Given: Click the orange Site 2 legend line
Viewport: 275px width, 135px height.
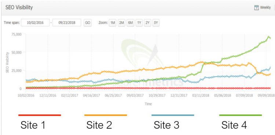Looking at the screenshot, I should point(106,115).
